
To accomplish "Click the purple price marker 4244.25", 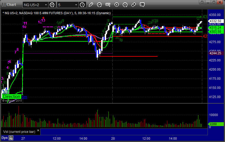I will coord(215,53).
